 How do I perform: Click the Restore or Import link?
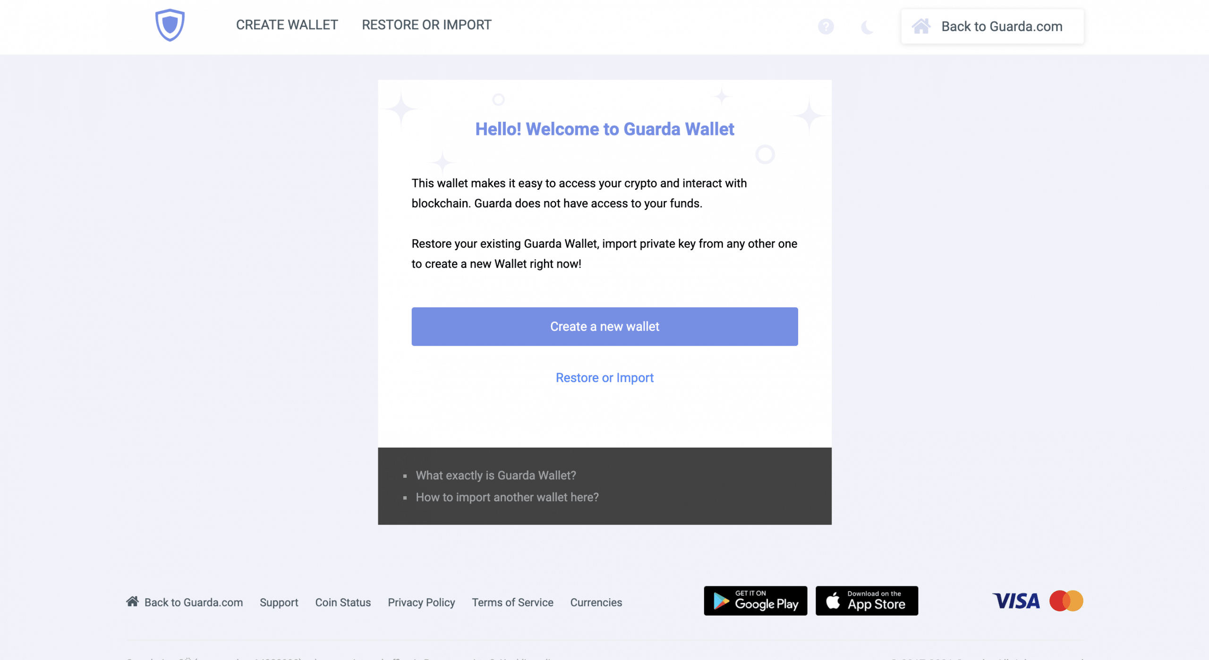604,377
